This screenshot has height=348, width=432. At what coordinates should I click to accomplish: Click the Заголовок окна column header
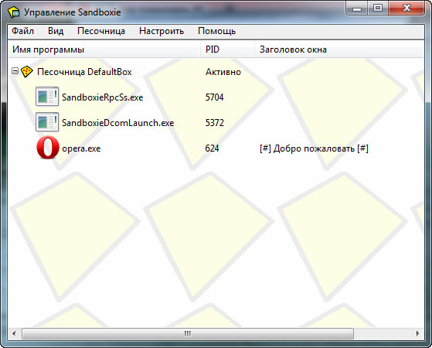point(339,49)
